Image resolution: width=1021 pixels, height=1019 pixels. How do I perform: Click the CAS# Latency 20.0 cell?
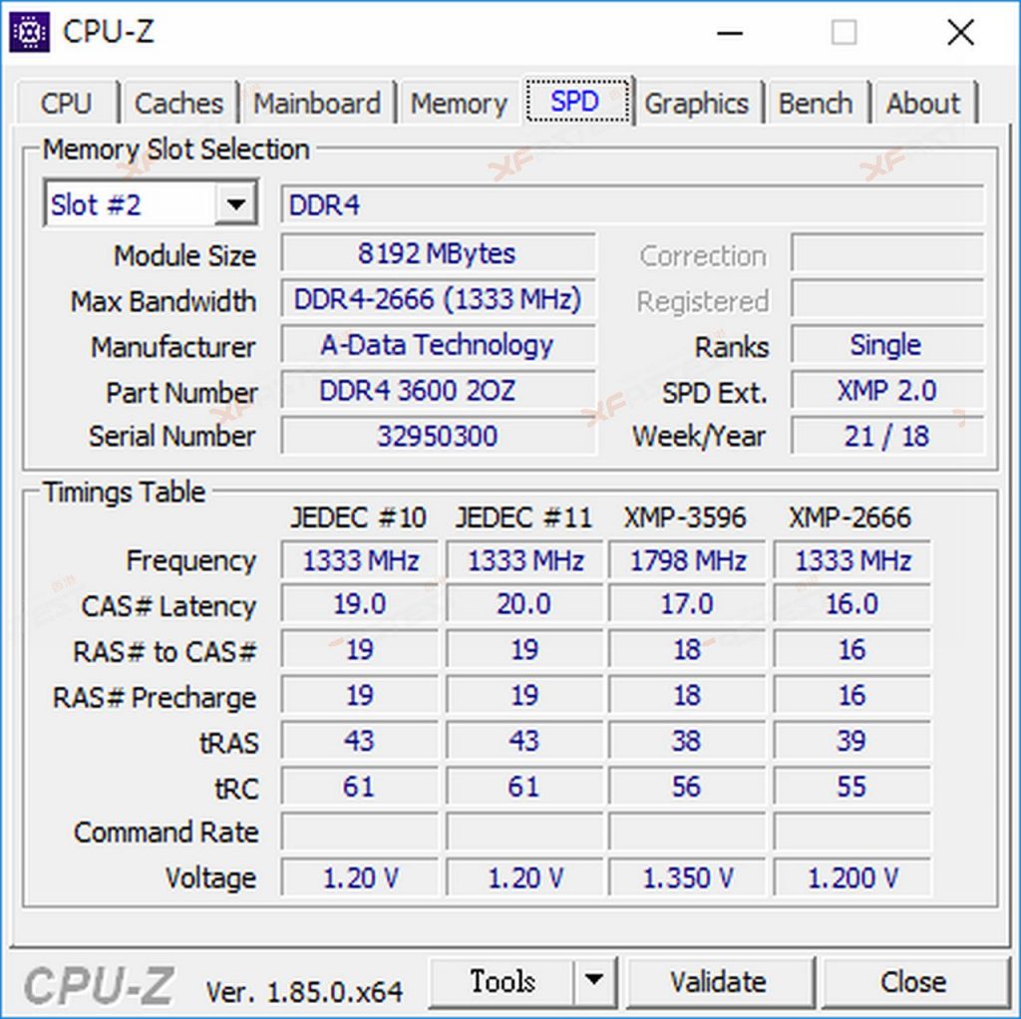pos(524,604)
